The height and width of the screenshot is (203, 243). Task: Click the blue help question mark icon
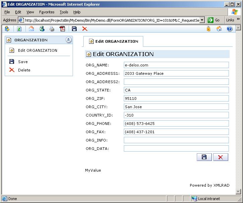coord(229,29)
